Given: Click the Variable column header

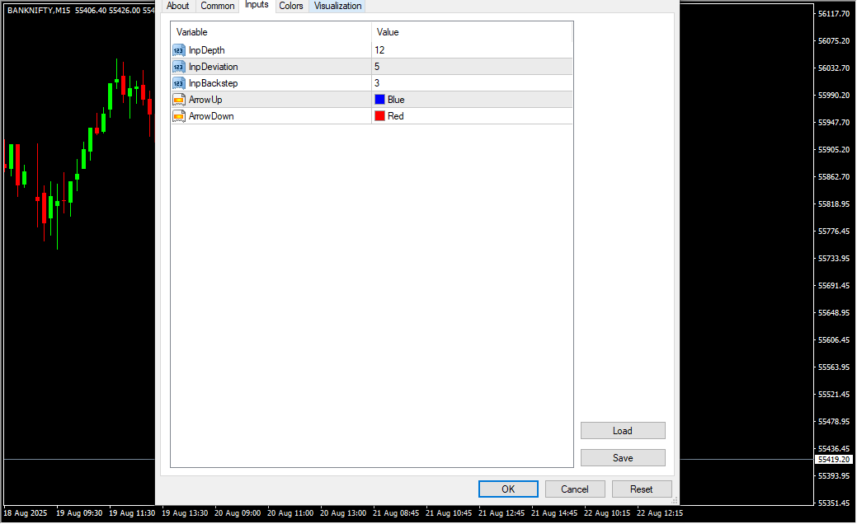Looking at the screenshot, I should point(271,32).
